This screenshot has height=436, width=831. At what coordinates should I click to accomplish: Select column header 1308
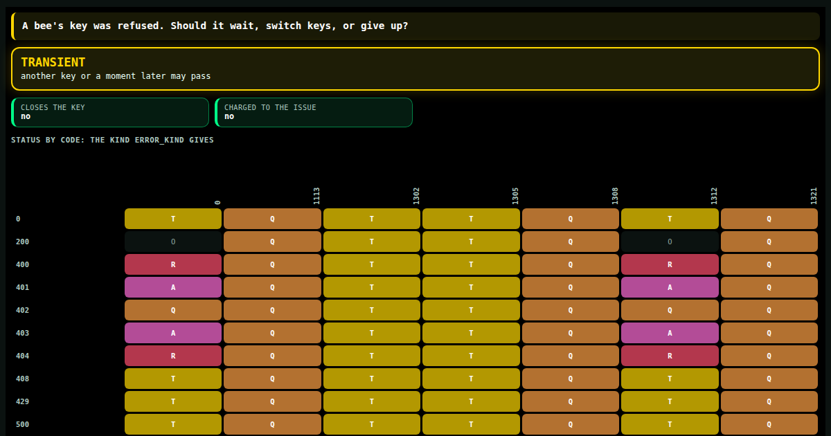(615, 196)
